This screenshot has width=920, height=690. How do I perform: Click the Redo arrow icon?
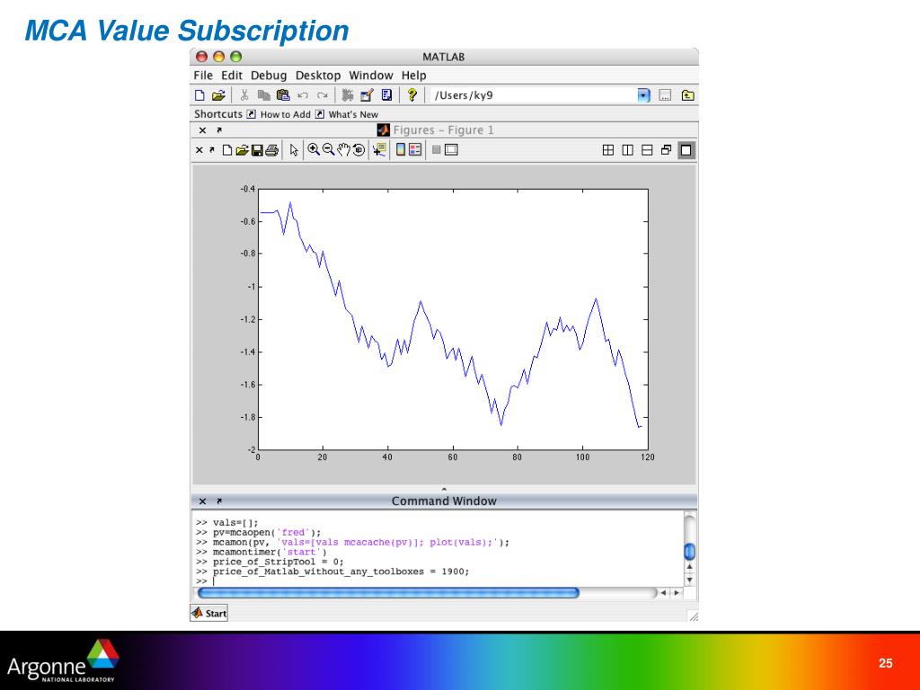(x=323, y=95)
